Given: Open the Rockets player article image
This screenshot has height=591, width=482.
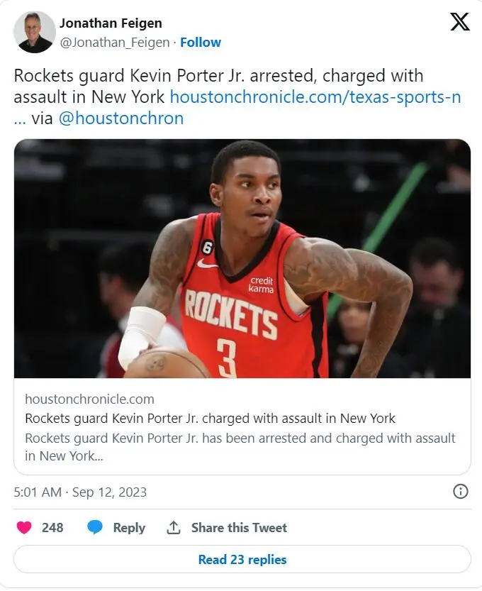Looking at the screenshot, I should 242,258.
